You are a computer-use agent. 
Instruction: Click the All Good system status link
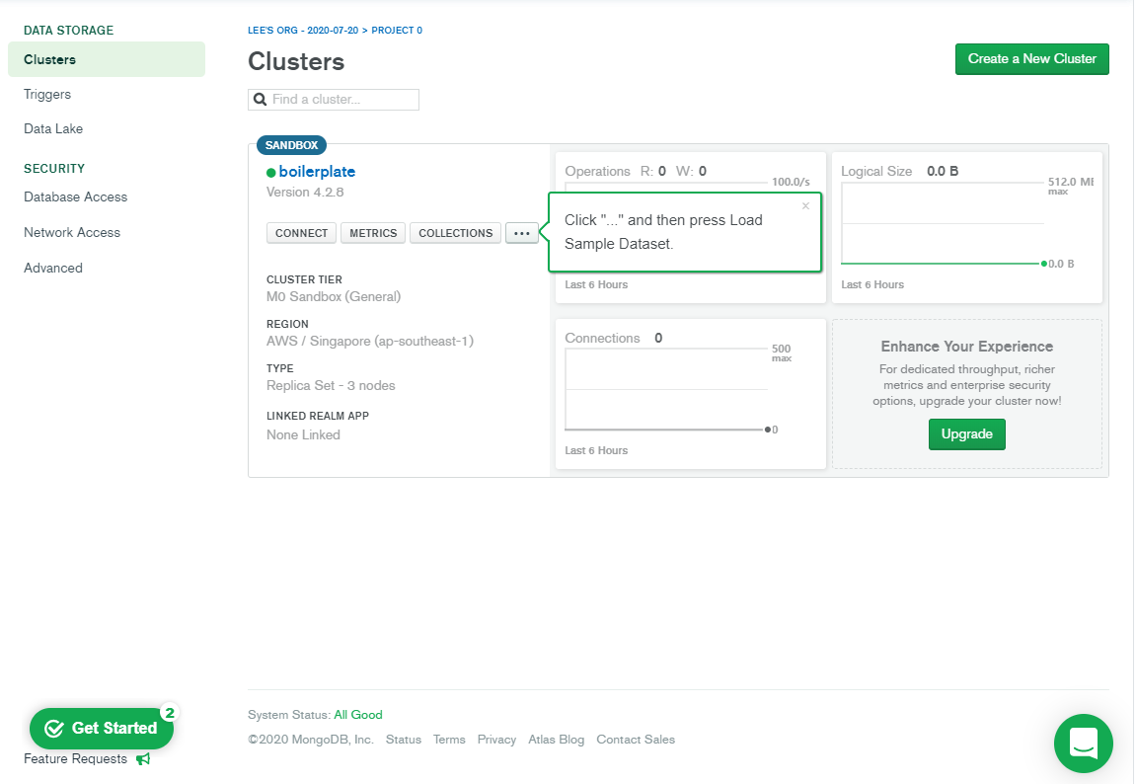358,715
